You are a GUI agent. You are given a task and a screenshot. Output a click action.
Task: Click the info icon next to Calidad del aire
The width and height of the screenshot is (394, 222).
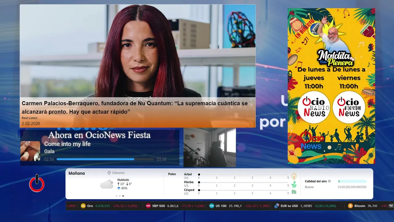click(329, 181)
